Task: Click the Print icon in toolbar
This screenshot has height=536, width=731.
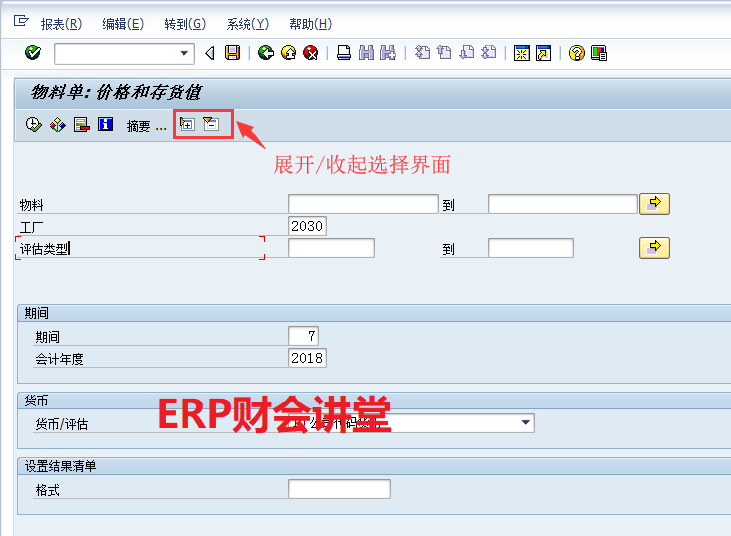Action: pos(343,53)
